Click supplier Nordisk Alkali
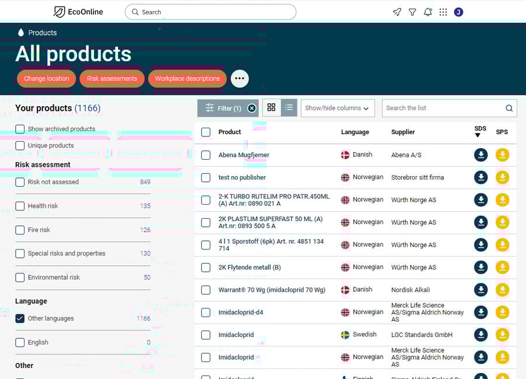Image resolution: width=526 pixels, height=379 pixels. click(x=410, y=290)
